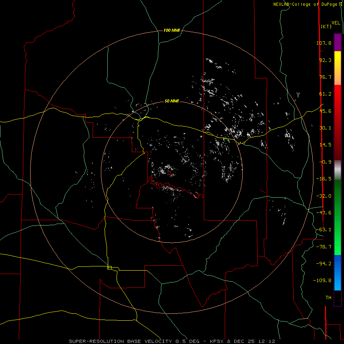The image size is (344, 344).
Task: Click the 100 NMI range ring label
Action: 172,30
